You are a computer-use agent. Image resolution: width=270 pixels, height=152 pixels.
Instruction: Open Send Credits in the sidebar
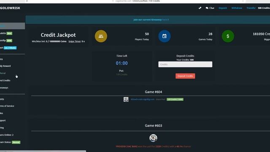(5, 81)
